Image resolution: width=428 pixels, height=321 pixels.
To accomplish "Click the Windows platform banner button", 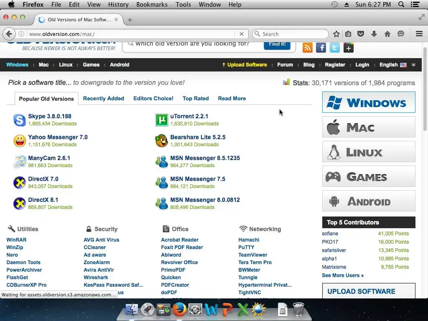I will point(369,102).
